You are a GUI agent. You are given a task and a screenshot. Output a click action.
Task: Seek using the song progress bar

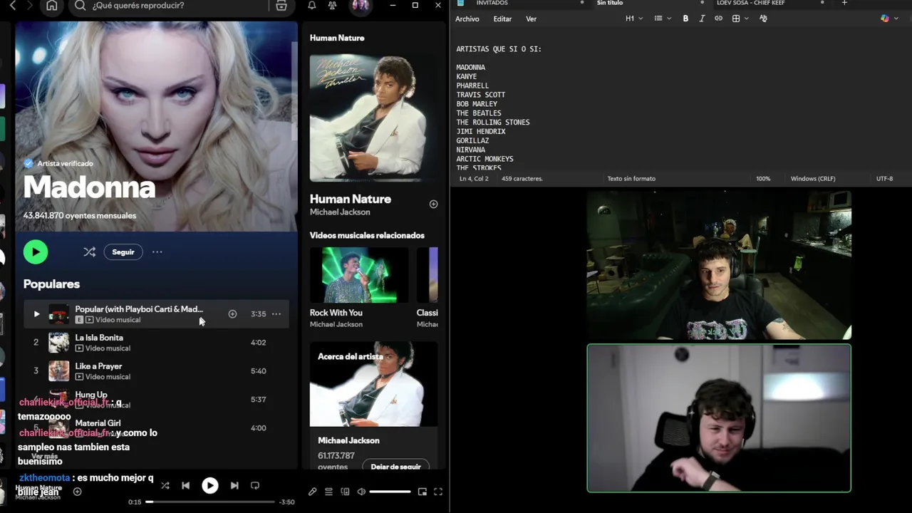(210, 502)
